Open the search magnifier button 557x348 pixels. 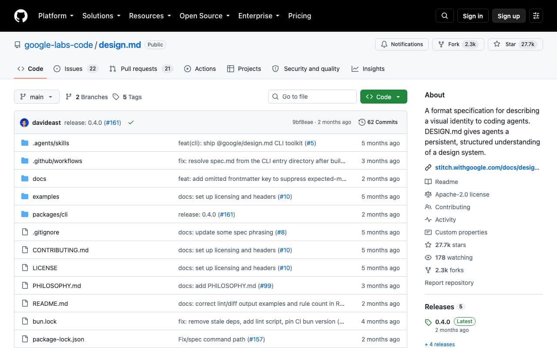(445, 16)
